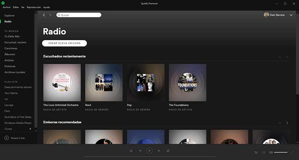Show previous Escuchados recientemente items

(280, 57)
